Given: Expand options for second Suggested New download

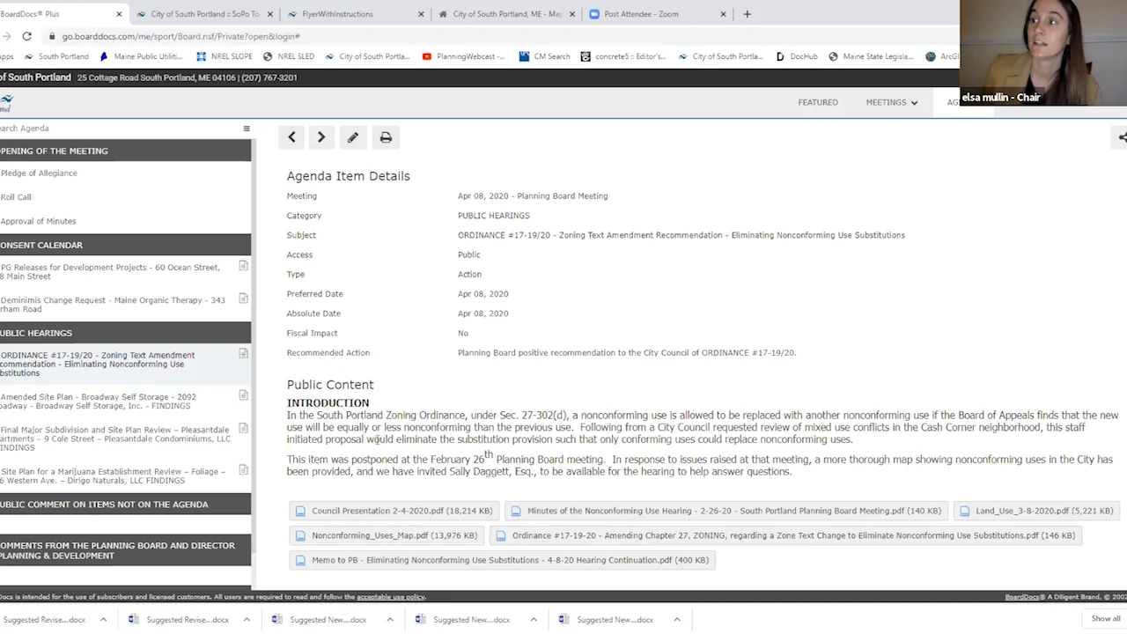Looking at the screenshot, I should click(x=534, y=620).
